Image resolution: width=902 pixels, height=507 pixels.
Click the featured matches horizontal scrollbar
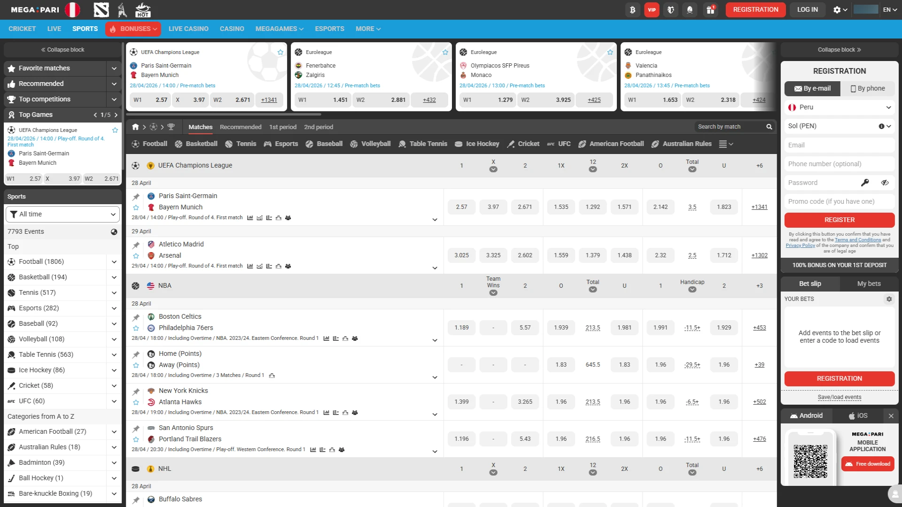pos(224,114)
